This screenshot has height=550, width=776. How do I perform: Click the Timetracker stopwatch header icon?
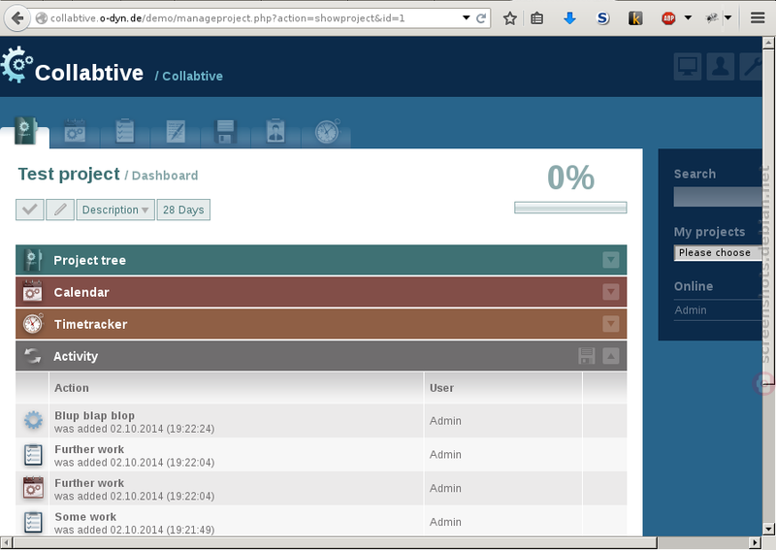point(33,324)
